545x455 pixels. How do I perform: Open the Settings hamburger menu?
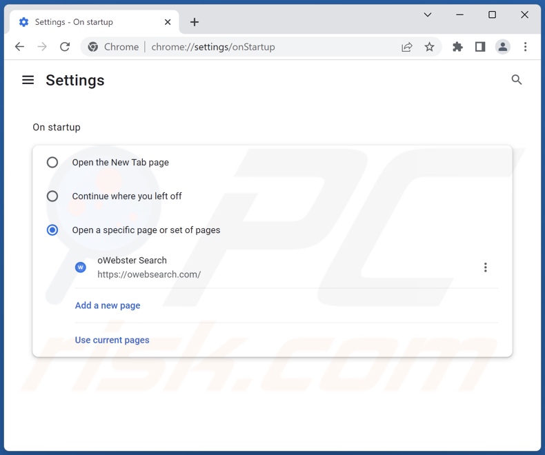[28, 80]
